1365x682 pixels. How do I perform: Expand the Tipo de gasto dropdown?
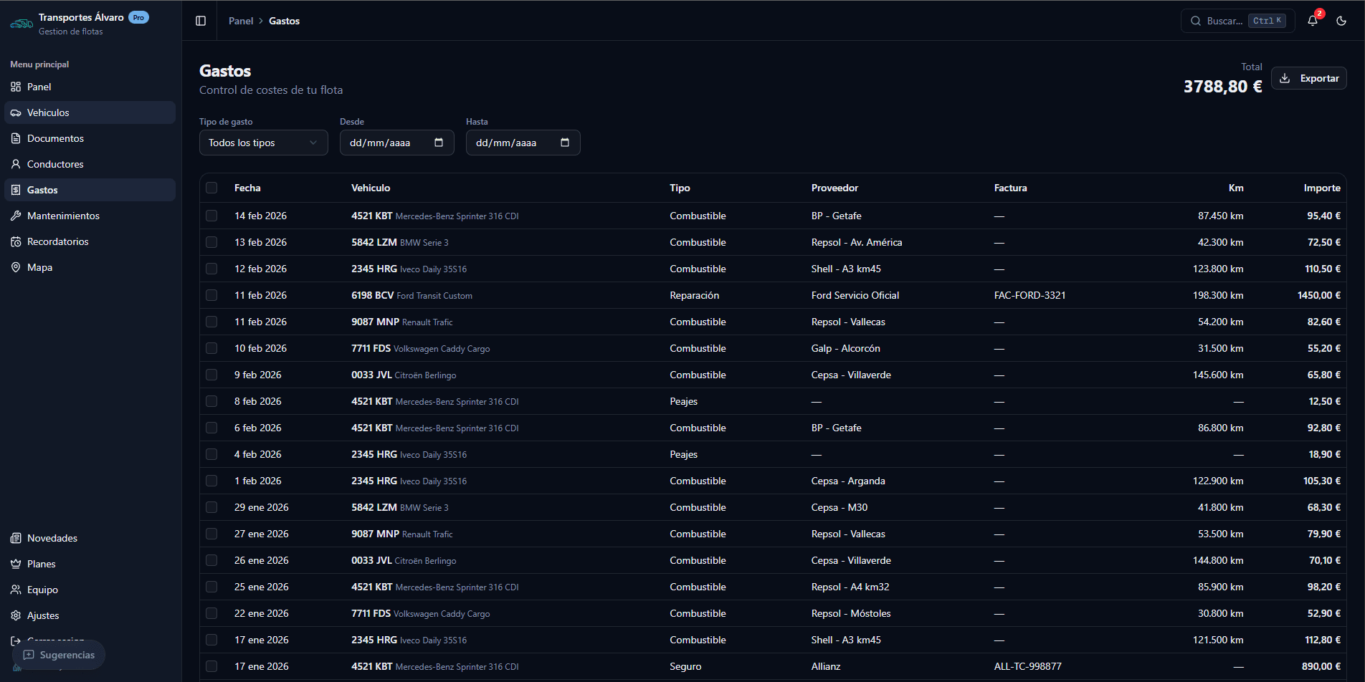tap(263, 143)
